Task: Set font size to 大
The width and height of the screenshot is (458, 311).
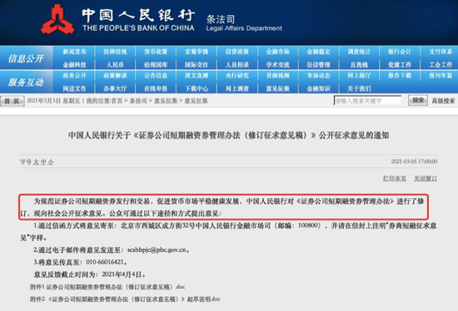Action: pyautogui.click(x=35, y=162)
